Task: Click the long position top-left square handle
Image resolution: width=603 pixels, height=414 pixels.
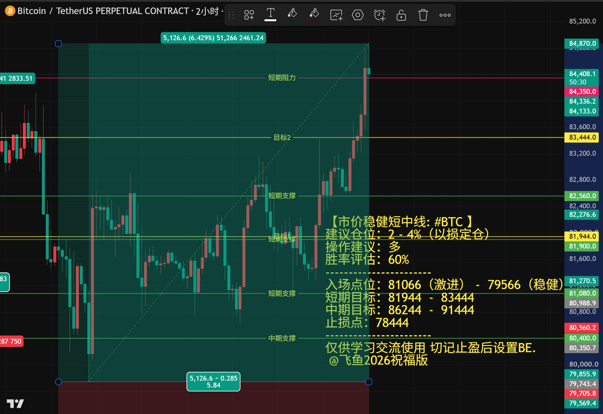Action: 59,43
